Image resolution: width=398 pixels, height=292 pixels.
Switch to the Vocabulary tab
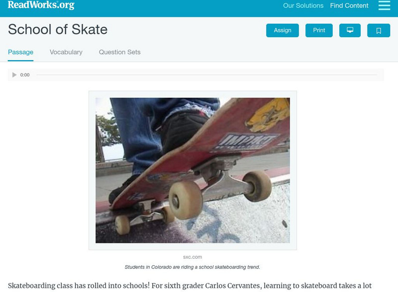point(66,52)
